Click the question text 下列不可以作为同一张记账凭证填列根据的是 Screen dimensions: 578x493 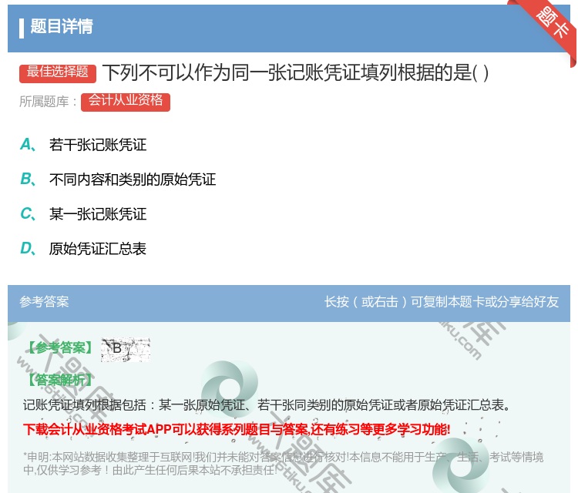point(296,72)
